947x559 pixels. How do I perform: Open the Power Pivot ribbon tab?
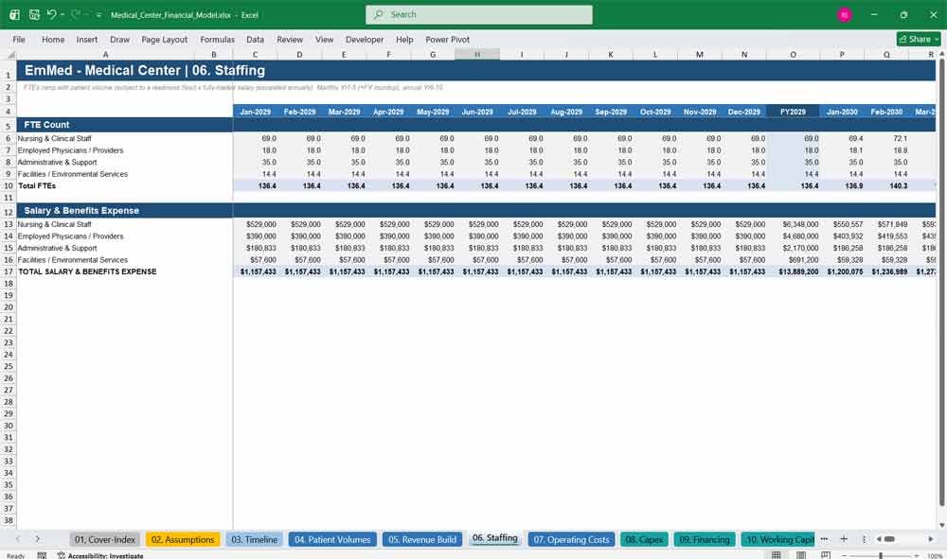point(448,39)
